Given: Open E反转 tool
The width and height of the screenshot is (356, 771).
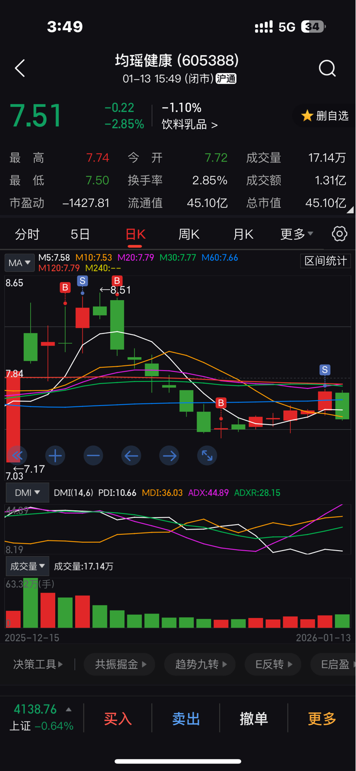Looking at the screenshot, I should [x=273, y=664].
